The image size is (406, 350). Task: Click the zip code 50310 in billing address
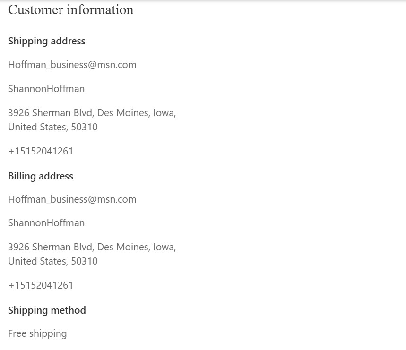[x=85, y=261]
